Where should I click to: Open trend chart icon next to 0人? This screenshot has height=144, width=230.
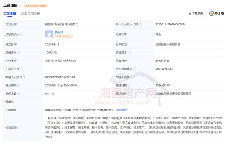point(53,93)
